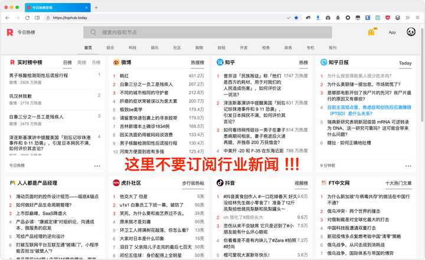Viewport: 425px width, 260px height.
Task: Click 视频榜 on 抖音 card
Action: (x=301, y=183)
